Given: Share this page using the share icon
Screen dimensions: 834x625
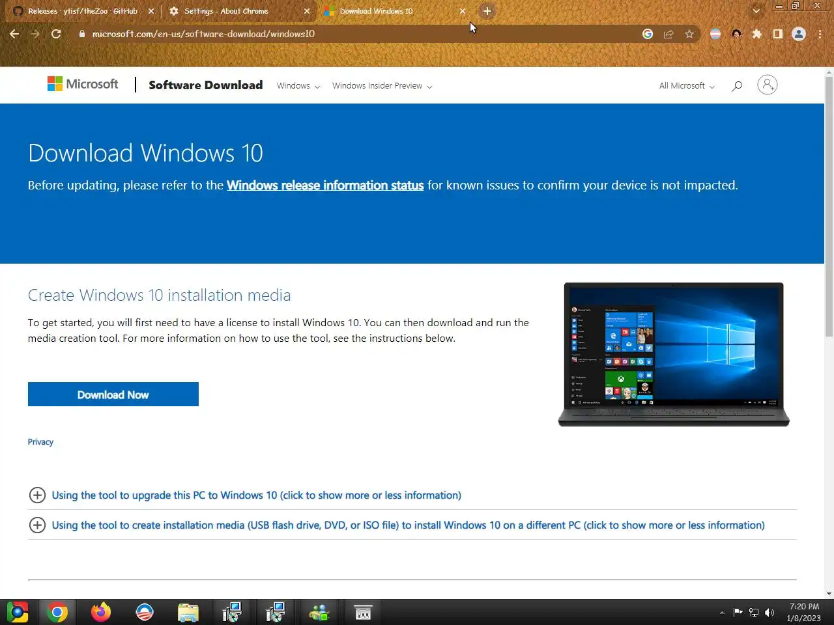Looking at the screenshot, I should click(x=669, y=34).
